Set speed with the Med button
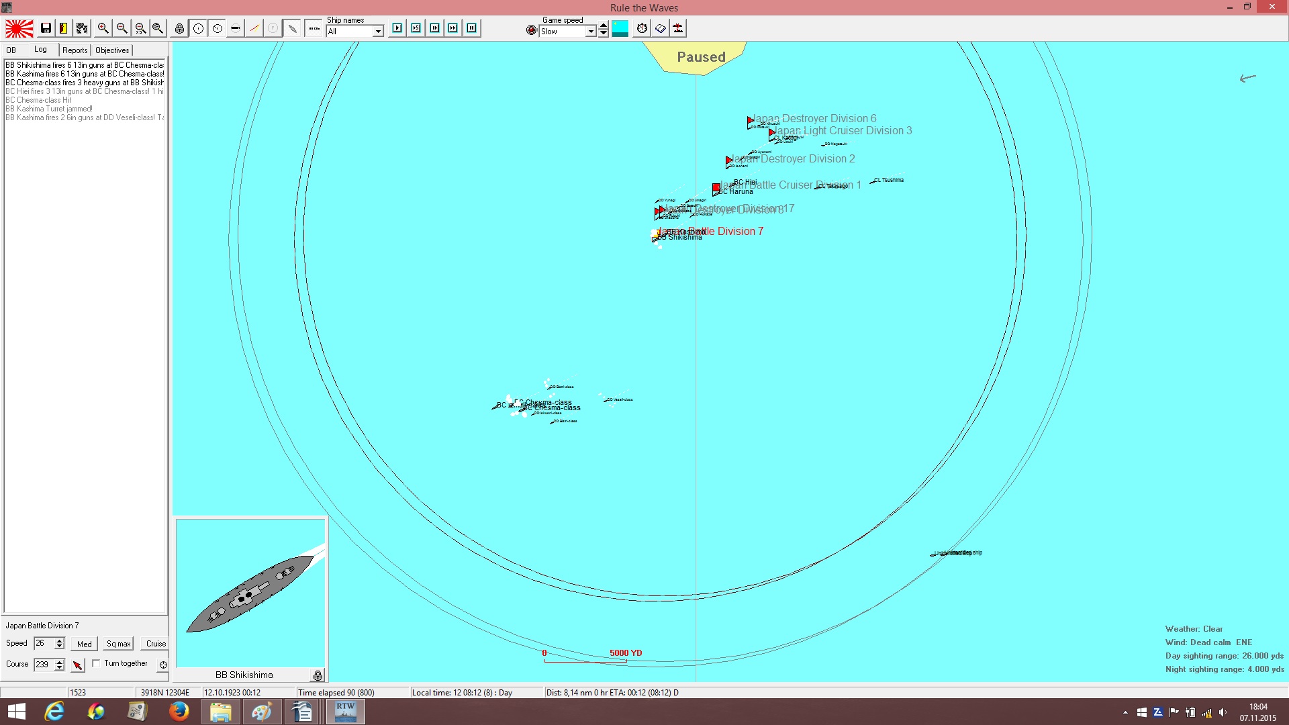 click(x=85, y=644)
